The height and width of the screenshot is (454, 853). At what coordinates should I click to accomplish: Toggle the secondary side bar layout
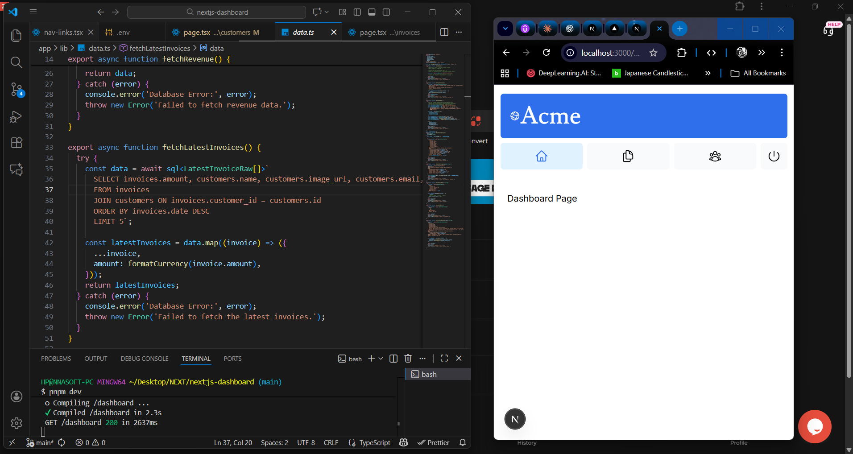point(386,12)
